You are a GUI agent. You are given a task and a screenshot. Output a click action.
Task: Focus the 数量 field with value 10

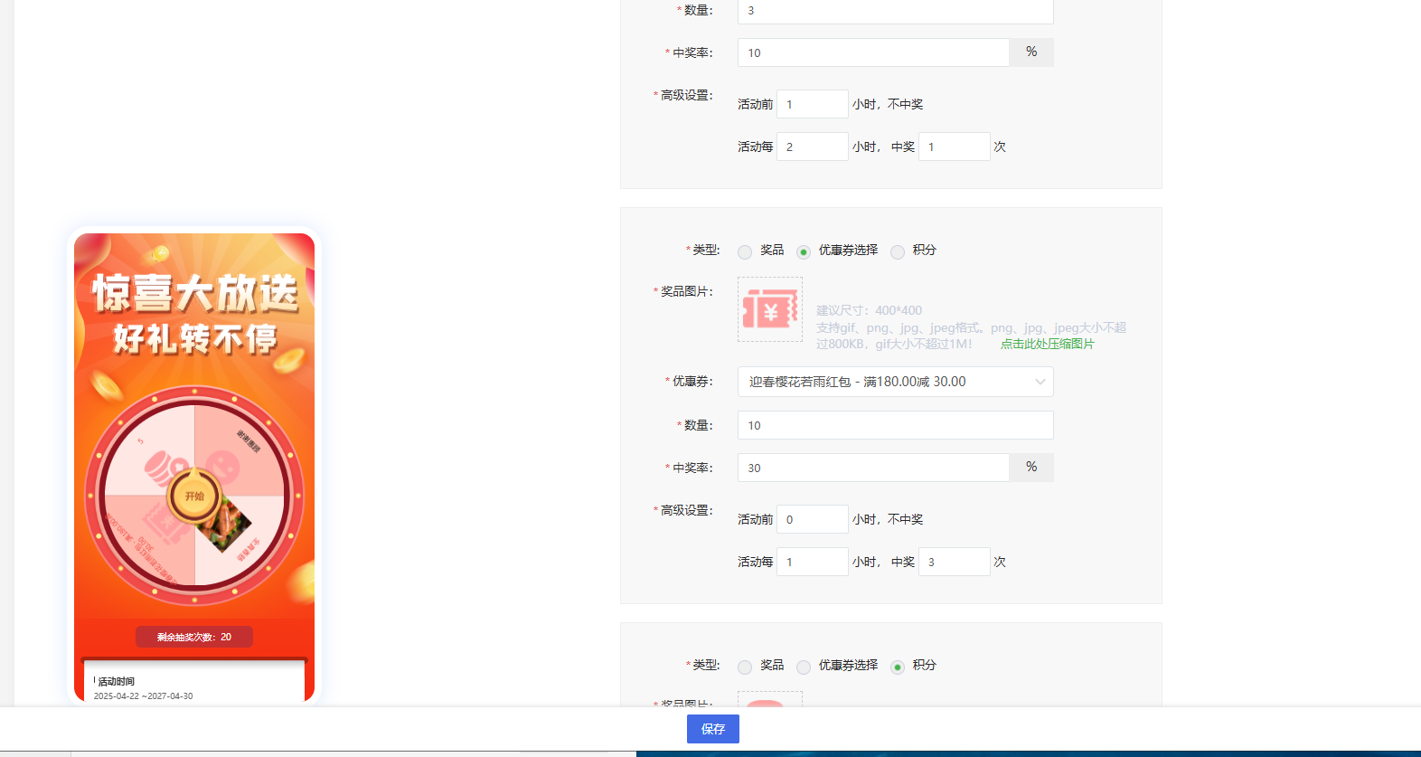895,425
